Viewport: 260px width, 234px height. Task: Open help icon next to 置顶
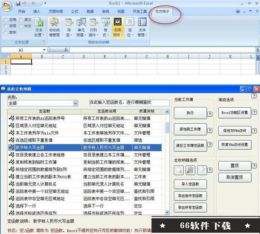pos(254,166)
